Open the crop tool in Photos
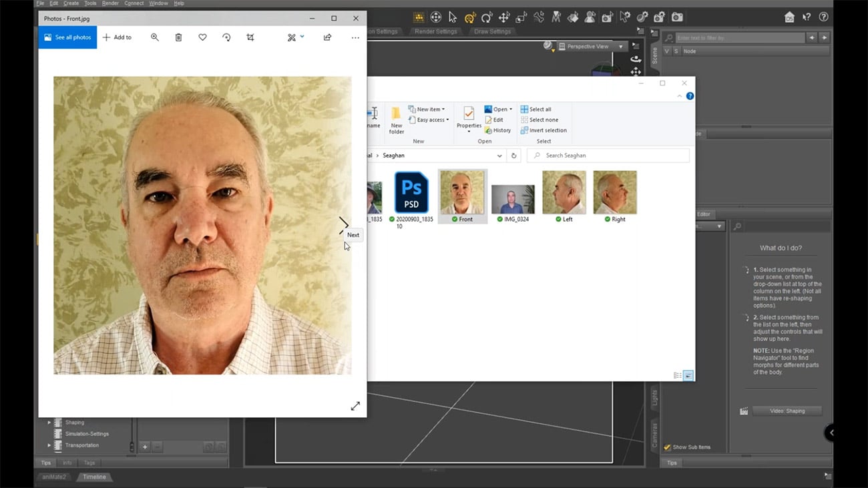This screenshot has height=488, width=868. coord(250,37)
